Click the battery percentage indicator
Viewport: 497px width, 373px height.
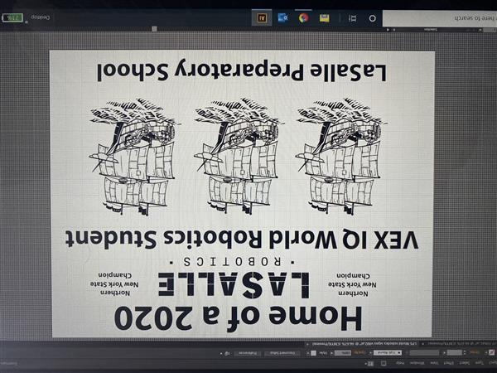(x=12, y=17)
